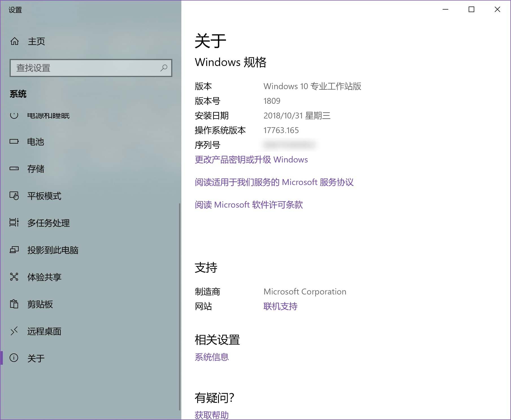Click inside the 查找设置 search field

coord(79,68)
